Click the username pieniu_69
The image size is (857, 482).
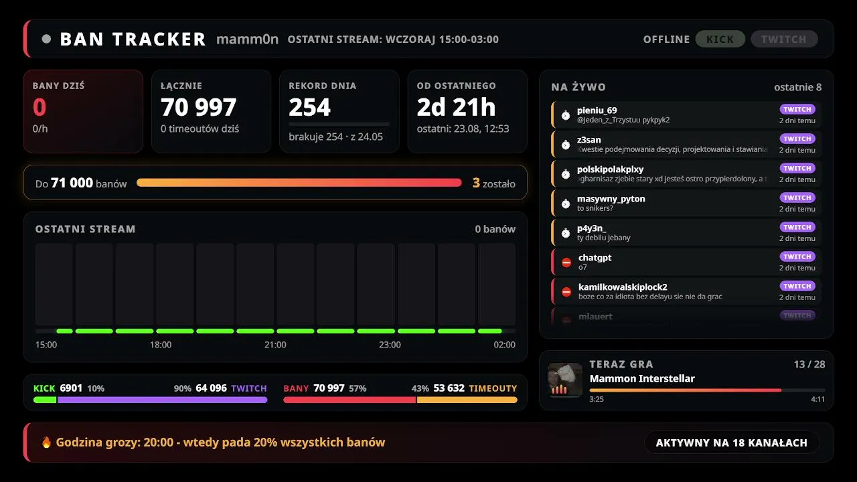click(x=597, y=110)
